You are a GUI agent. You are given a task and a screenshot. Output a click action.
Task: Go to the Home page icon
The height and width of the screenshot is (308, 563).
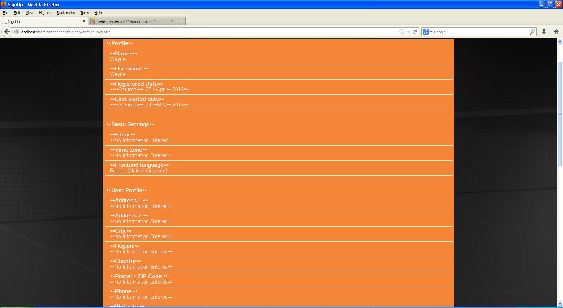[x=556, y=32]
